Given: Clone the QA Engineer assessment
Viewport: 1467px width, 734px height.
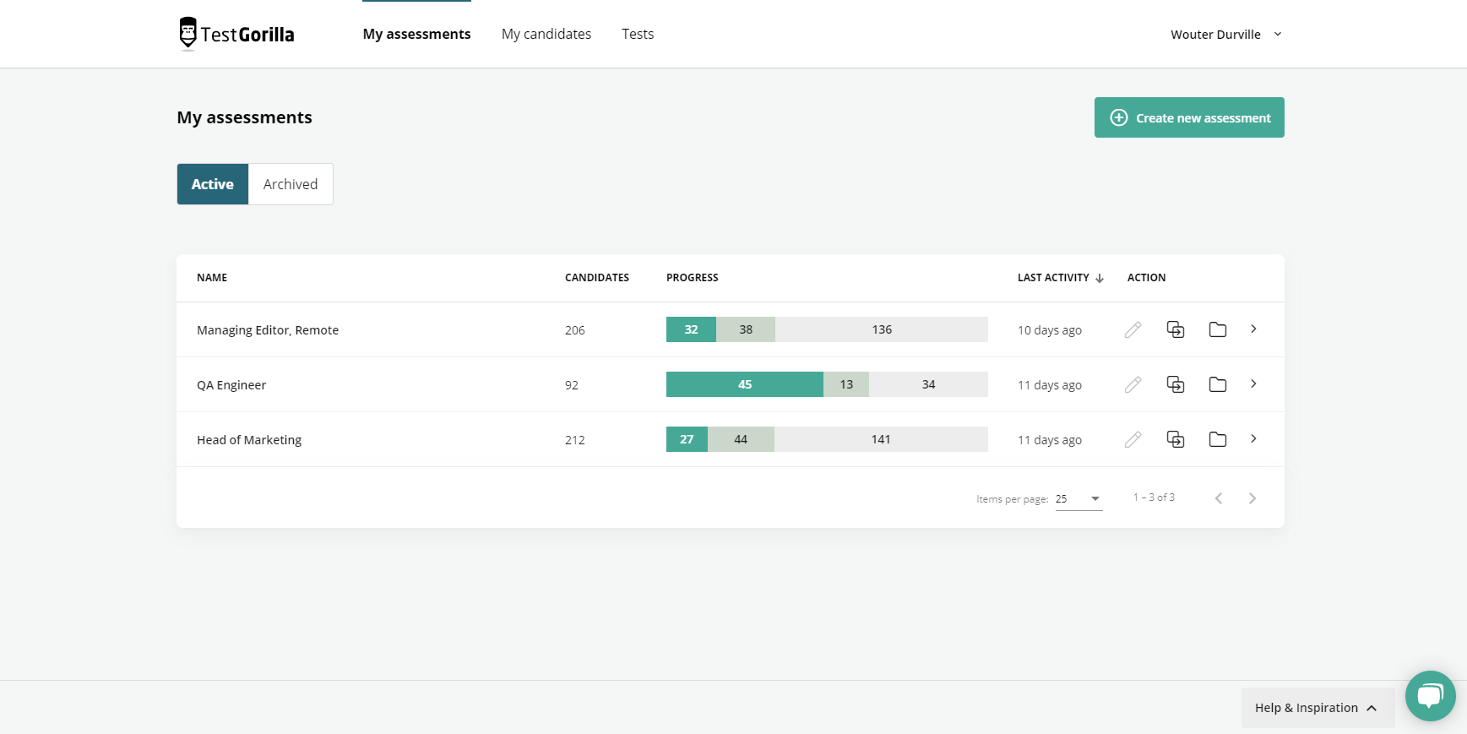Looking at the screenshot, I should pos(1175,384).
